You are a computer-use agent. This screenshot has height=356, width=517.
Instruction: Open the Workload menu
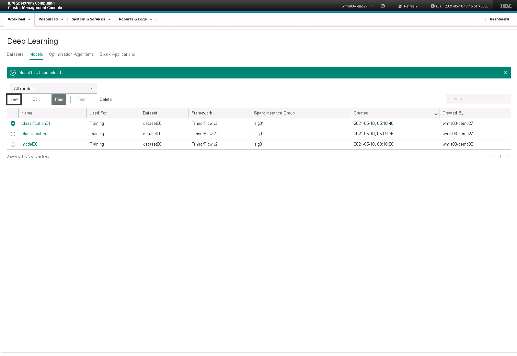point(19,19)
